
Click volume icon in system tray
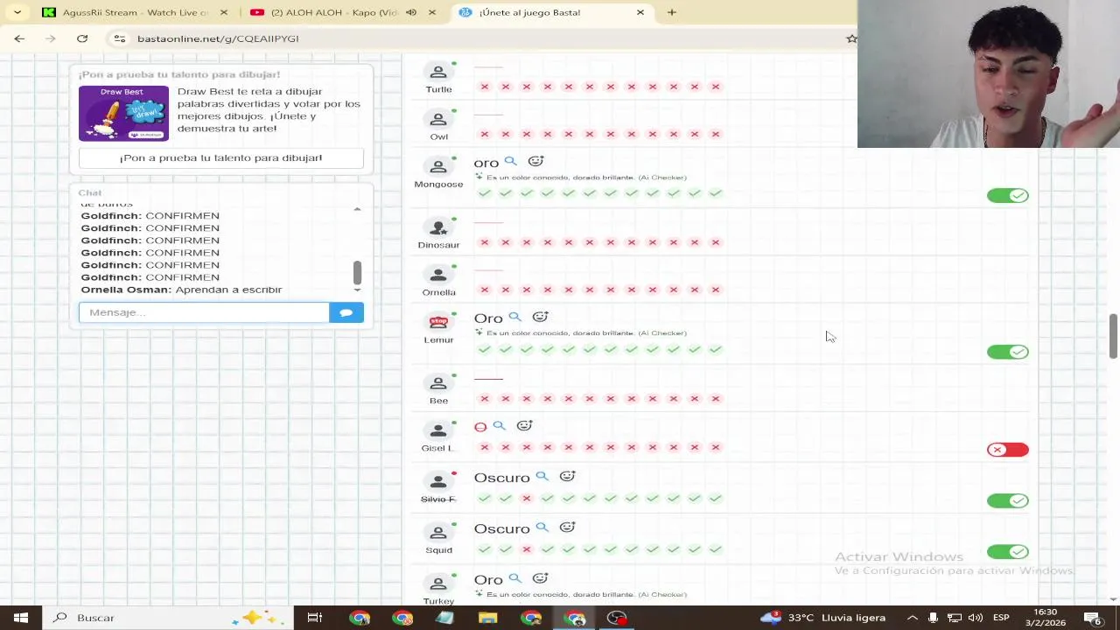(976, 618)
